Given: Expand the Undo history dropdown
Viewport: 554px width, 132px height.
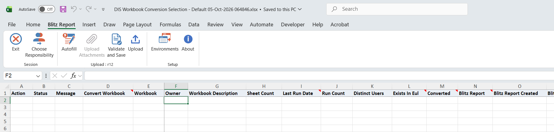Looking at the screenshot, I should pos(80,9).
